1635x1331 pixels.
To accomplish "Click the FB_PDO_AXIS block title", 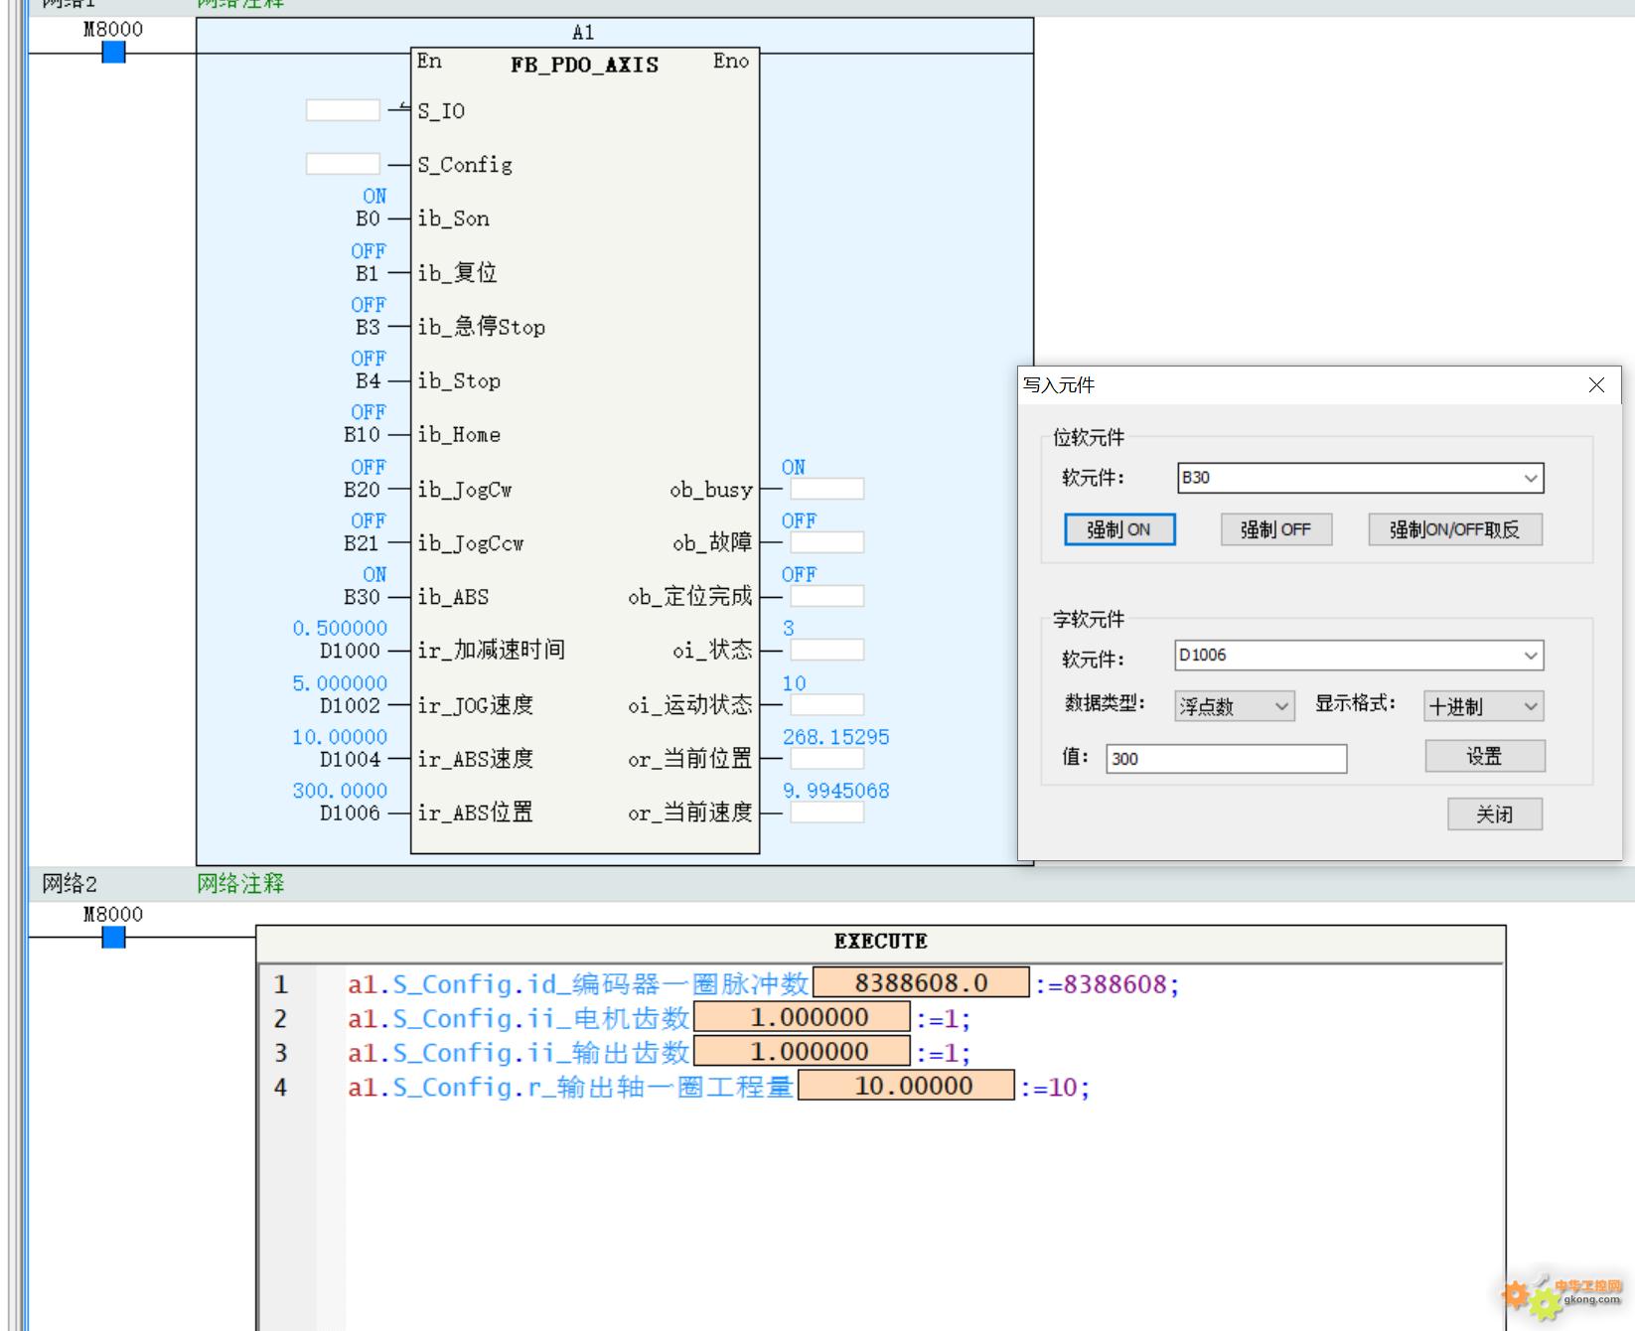I will (x=585, y=65).
